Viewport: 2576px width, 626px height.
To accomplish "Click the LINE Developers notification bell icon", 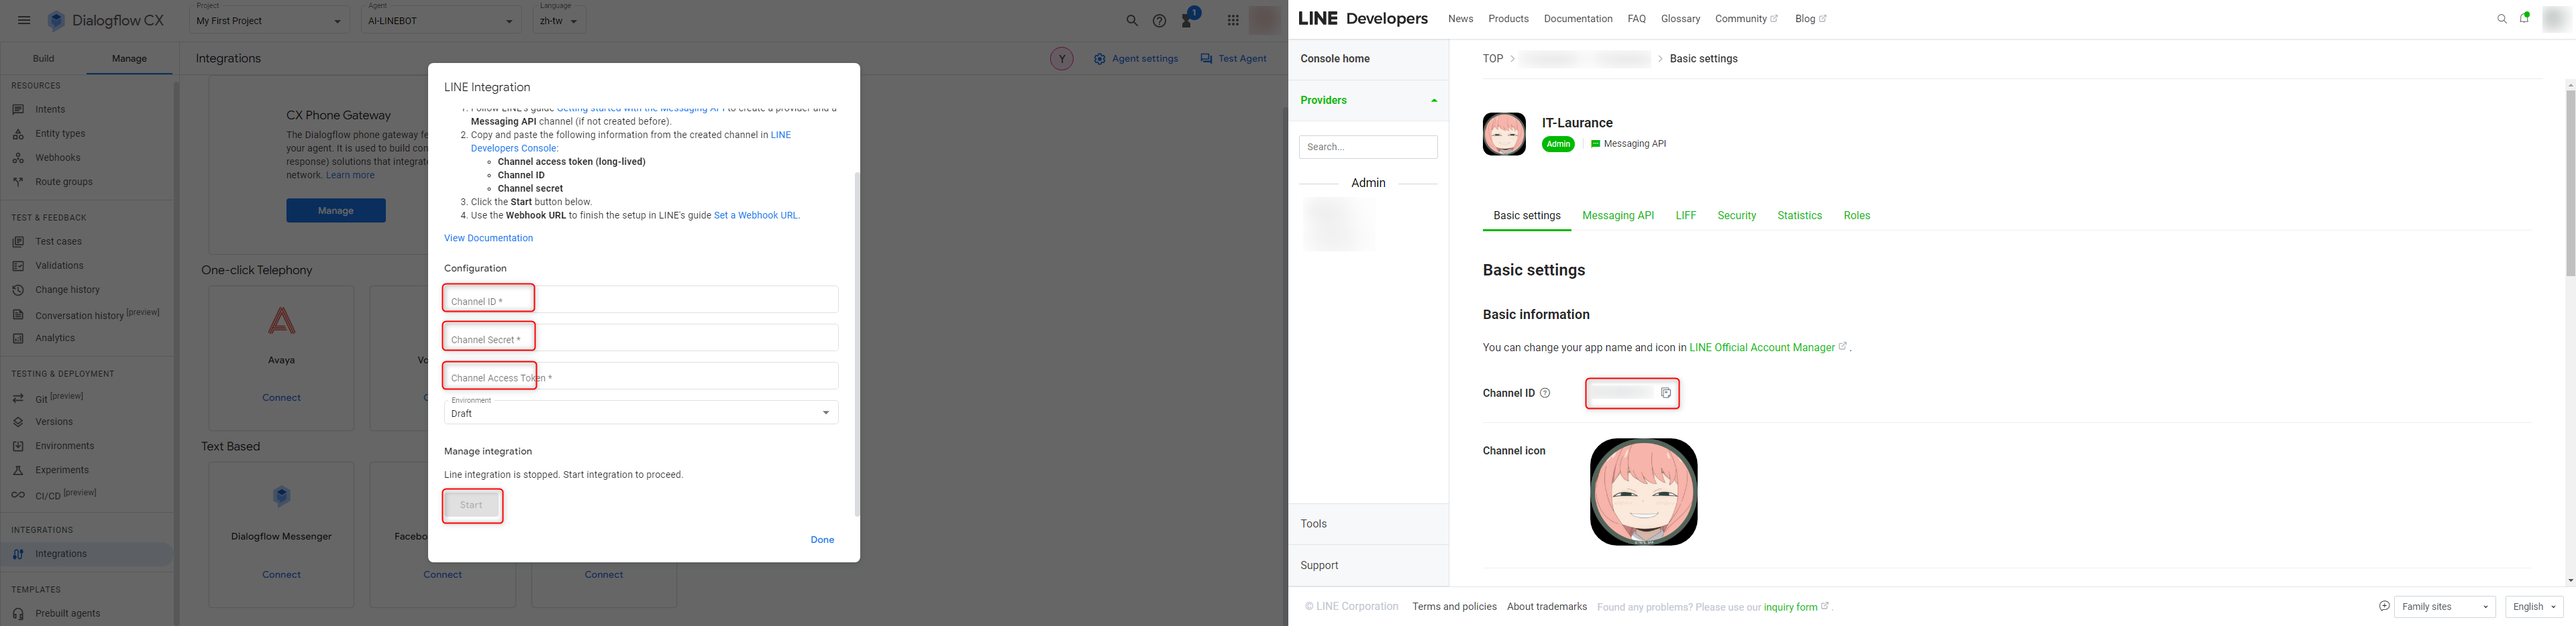I will [x=2524, y=18].
